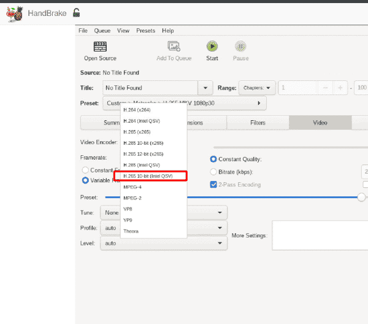Expand the Preset selector arrow
Screen dimensions: 368x324
259,103
